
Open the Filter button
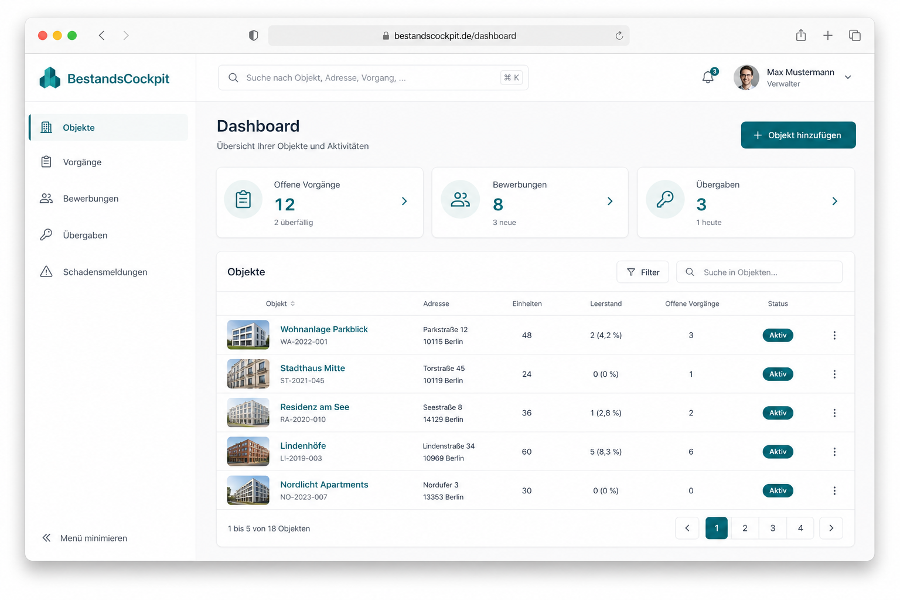[x=643, y=272]
